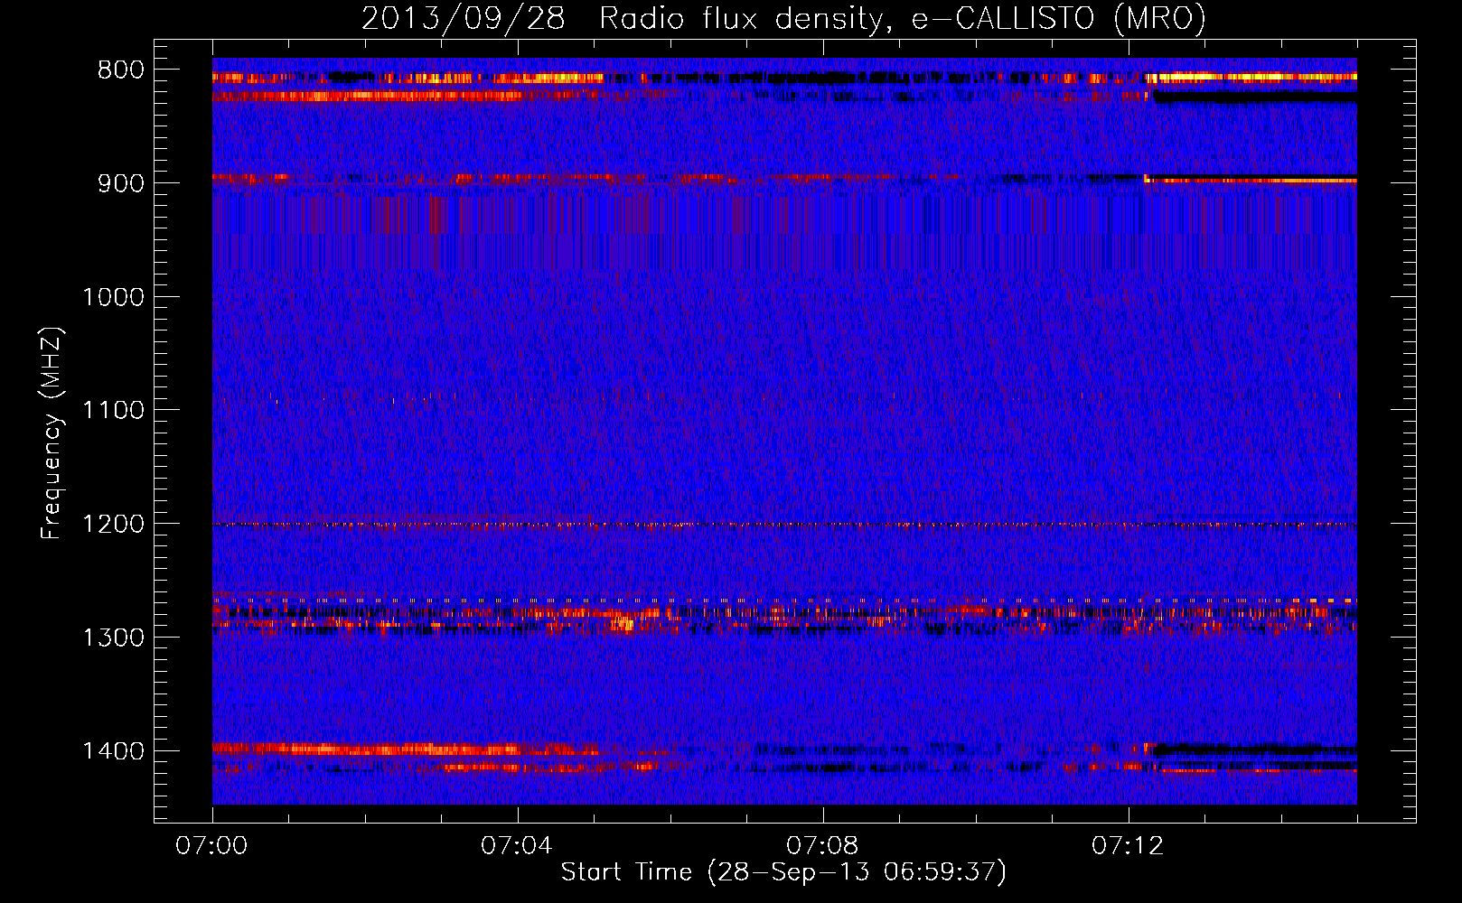Image resolution: width=1462 pixels, height=903 pixels.
Task: Click the '1100' frequency tick label
Action: click(x=114, y=411)
